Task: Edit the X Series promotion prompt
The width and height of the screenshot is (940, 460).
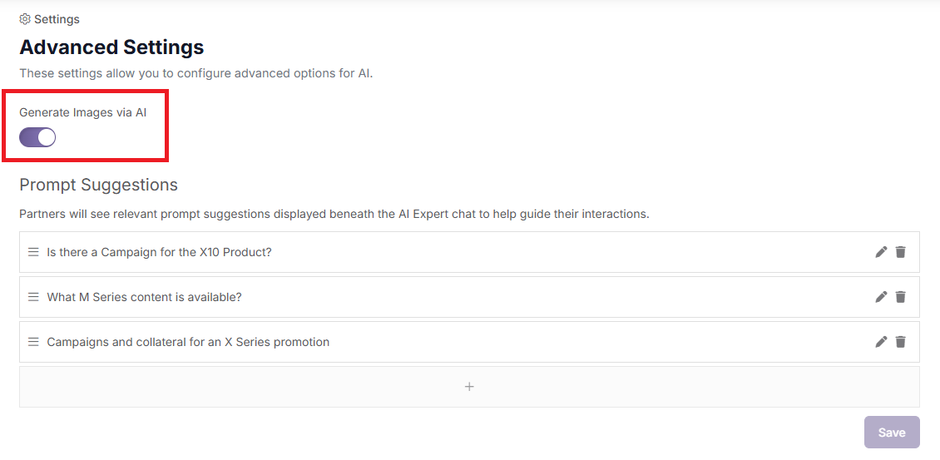Action: (x=881, y=342)
